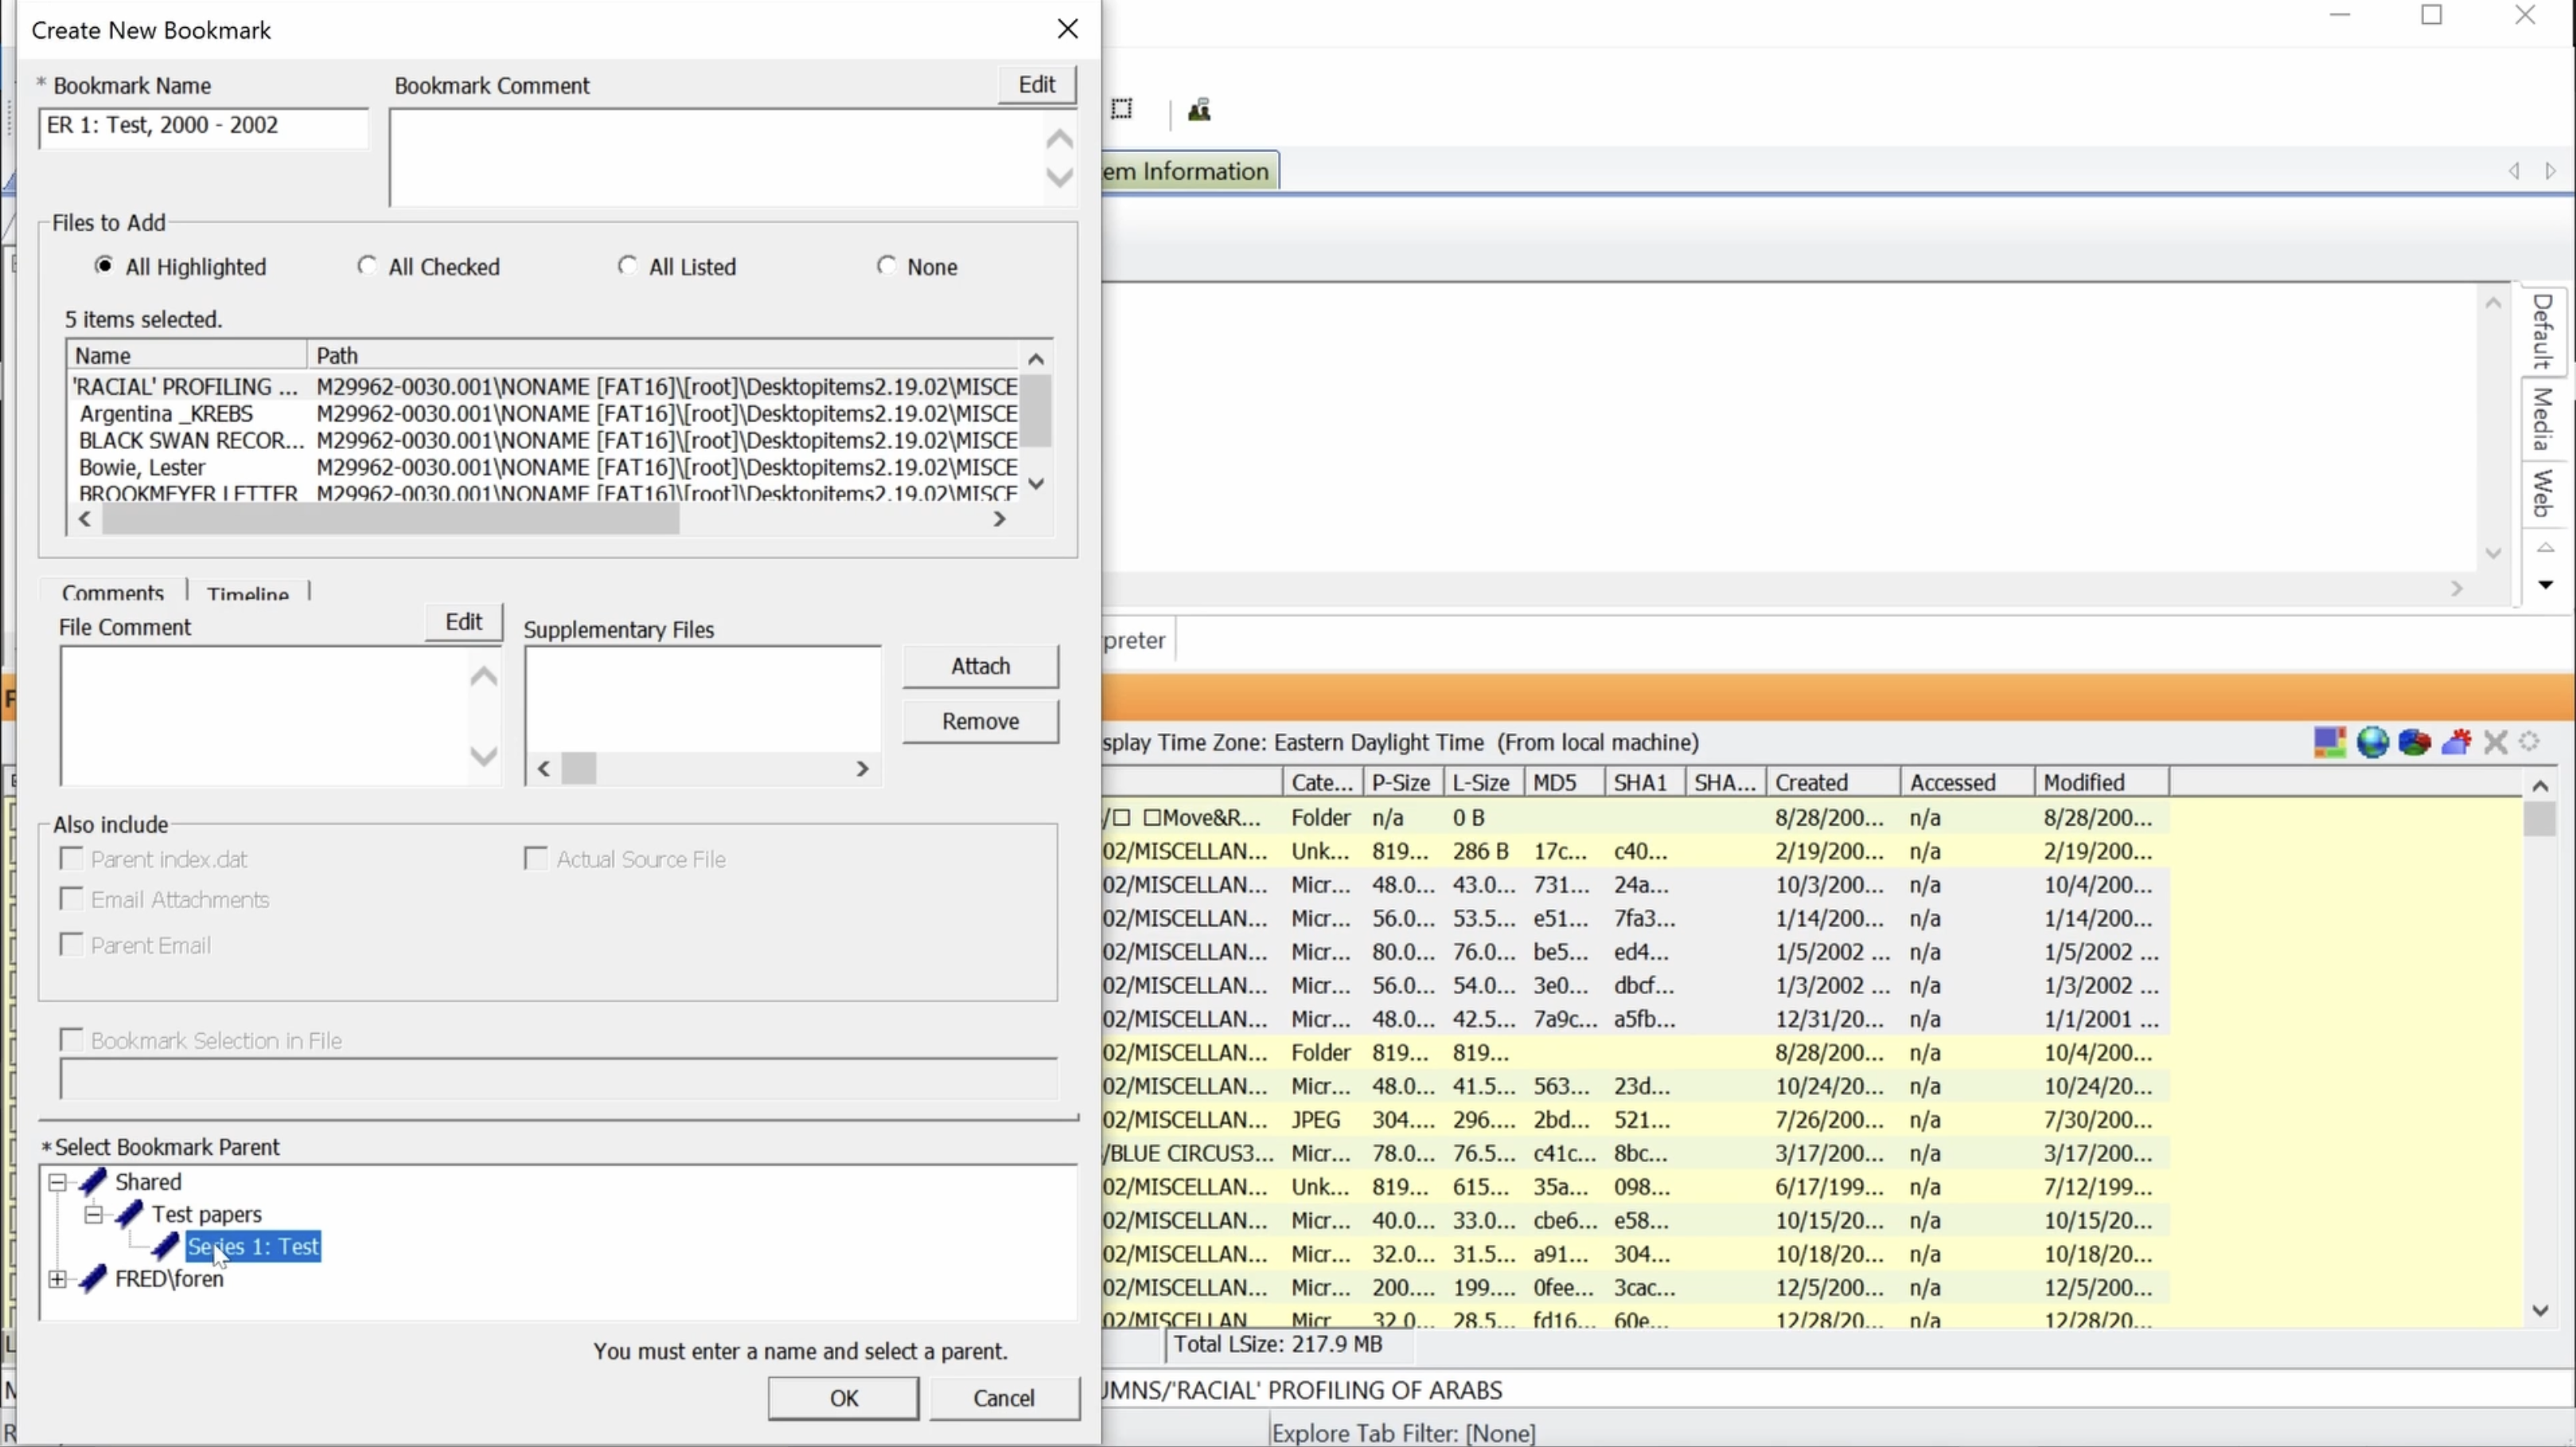This screenshot has height=1447, width=2576.
Task: Sort file list by Modified column
Action: tap(2101, 782)
